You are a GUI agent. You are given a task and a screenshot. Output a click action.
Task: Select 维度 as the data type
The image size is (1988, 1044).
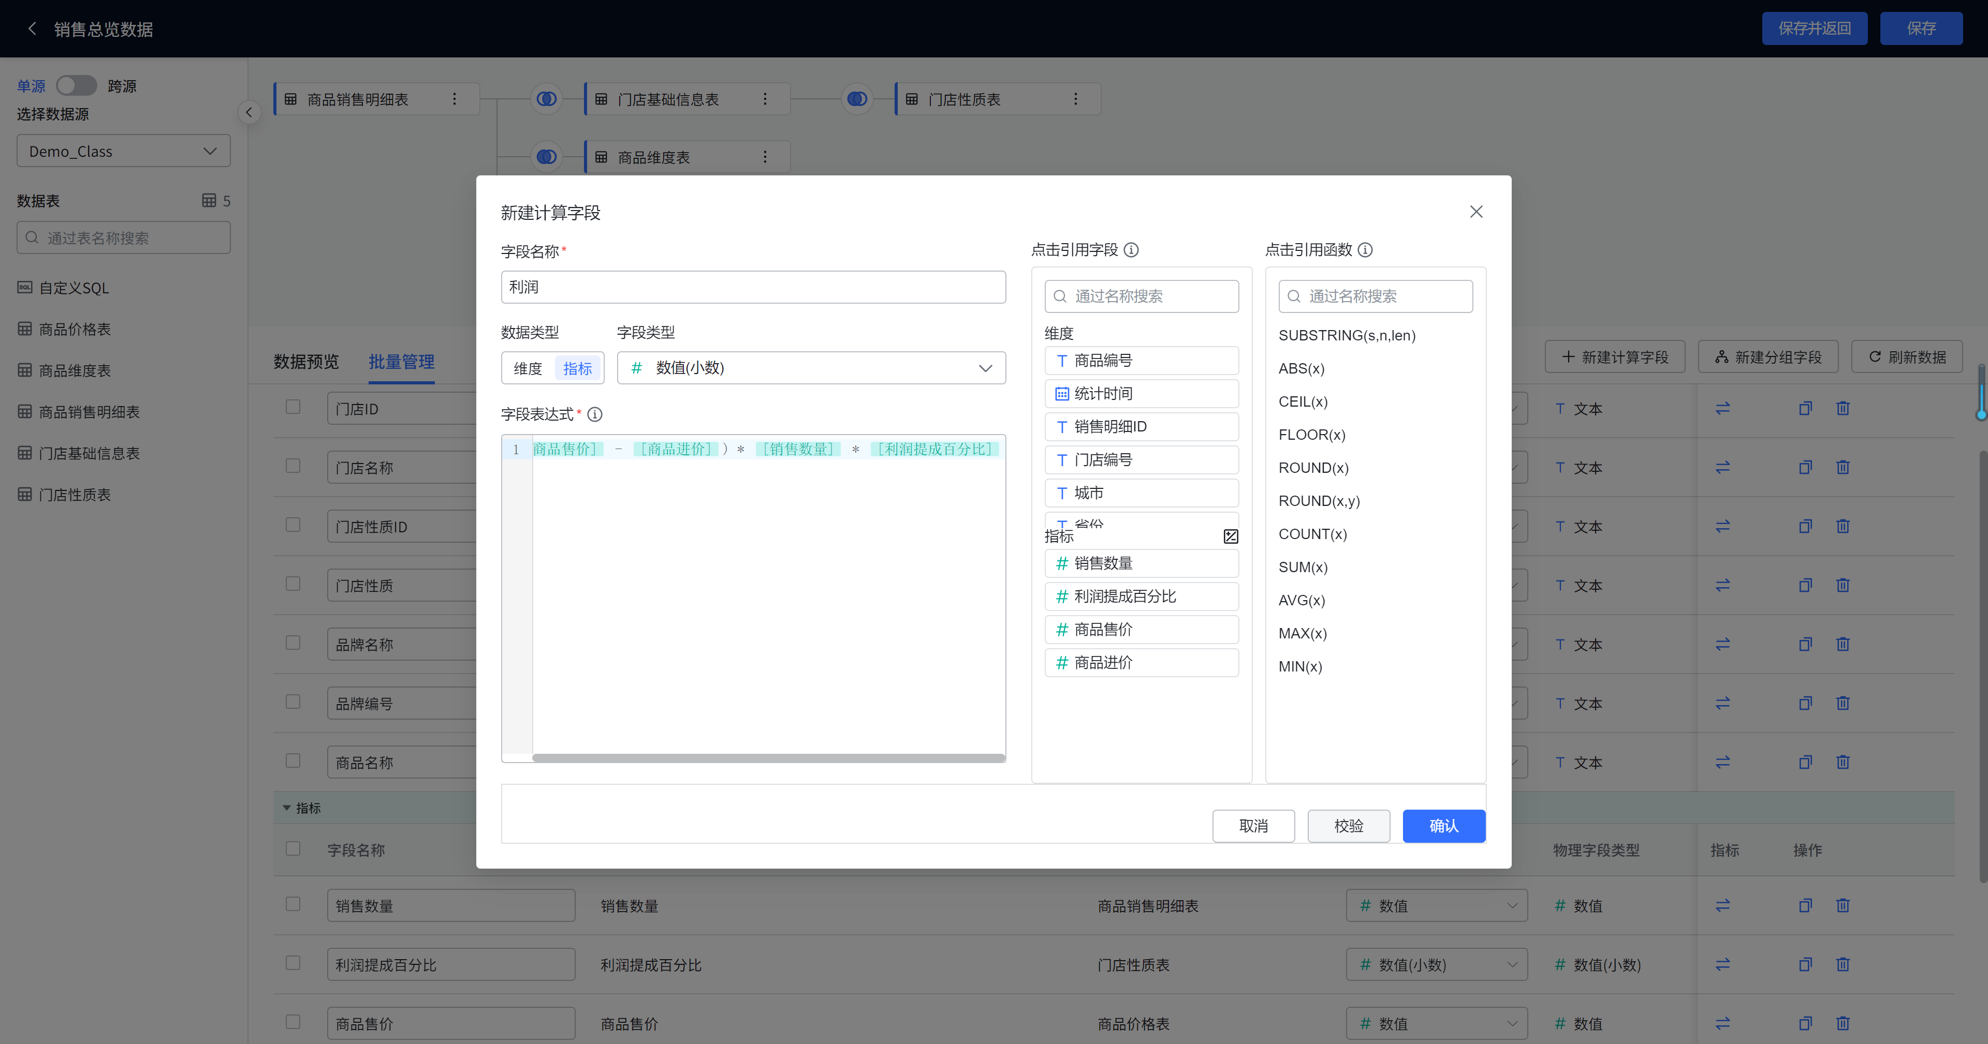(527, 368)
